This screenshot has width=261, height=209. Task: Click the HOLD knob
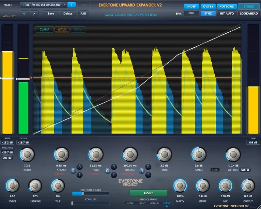tap(96, 154)
